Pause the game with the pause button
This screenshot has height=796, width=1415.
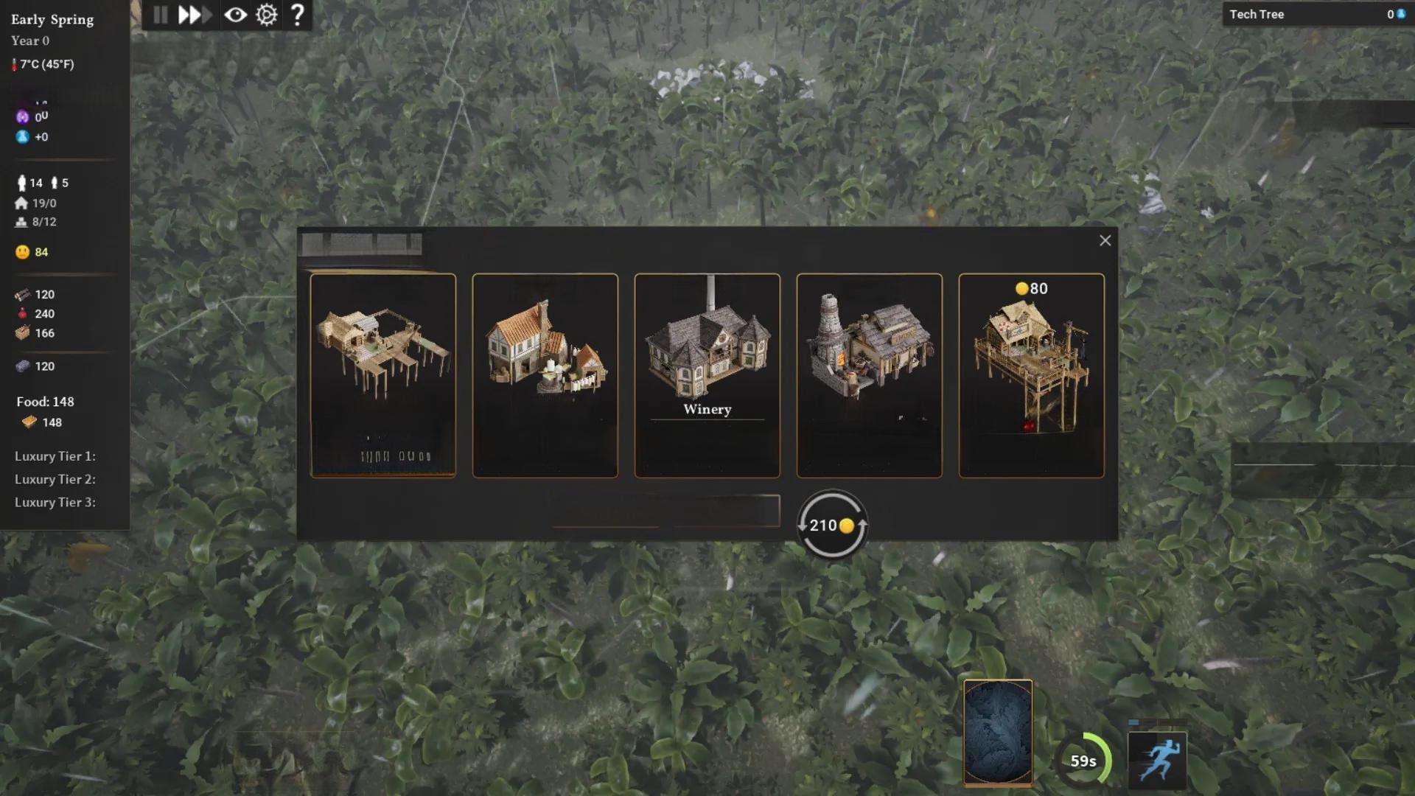161,15
